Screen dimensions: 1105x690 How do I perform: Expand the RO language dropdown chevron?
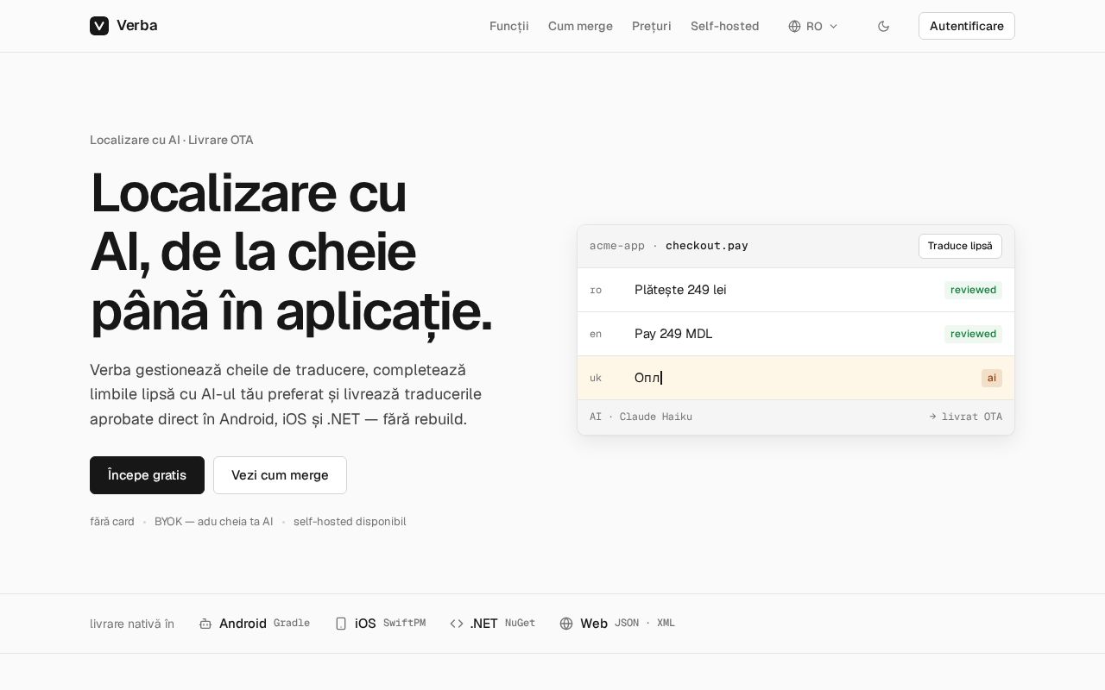coord(833,27)
